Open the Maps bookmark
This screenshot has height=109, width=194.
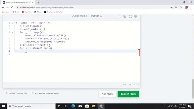(x=38, y=12)
